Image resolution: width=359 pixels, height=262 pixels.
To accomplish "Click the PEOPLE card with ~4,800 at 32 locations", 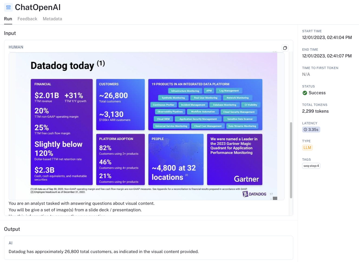I will tap(176, 159).
